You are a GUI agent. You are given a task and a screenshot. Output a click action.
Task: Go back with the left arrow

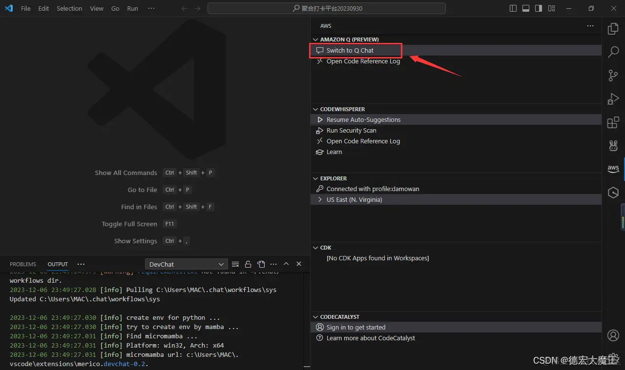tap(184, 8)
